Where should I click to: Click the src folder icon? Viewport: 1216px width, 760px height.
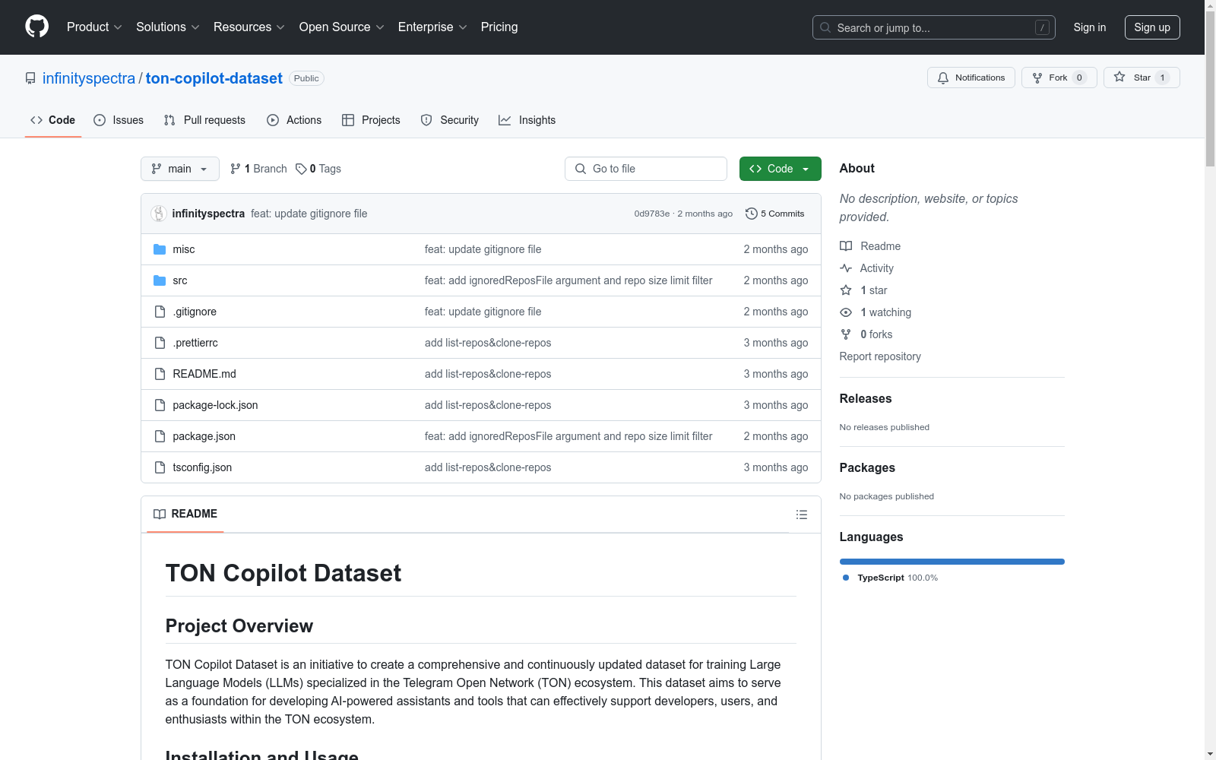click(160, 280)
